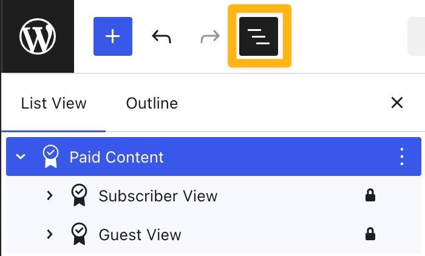
Task: Switch to the List View tab
Action: (53, 103)
